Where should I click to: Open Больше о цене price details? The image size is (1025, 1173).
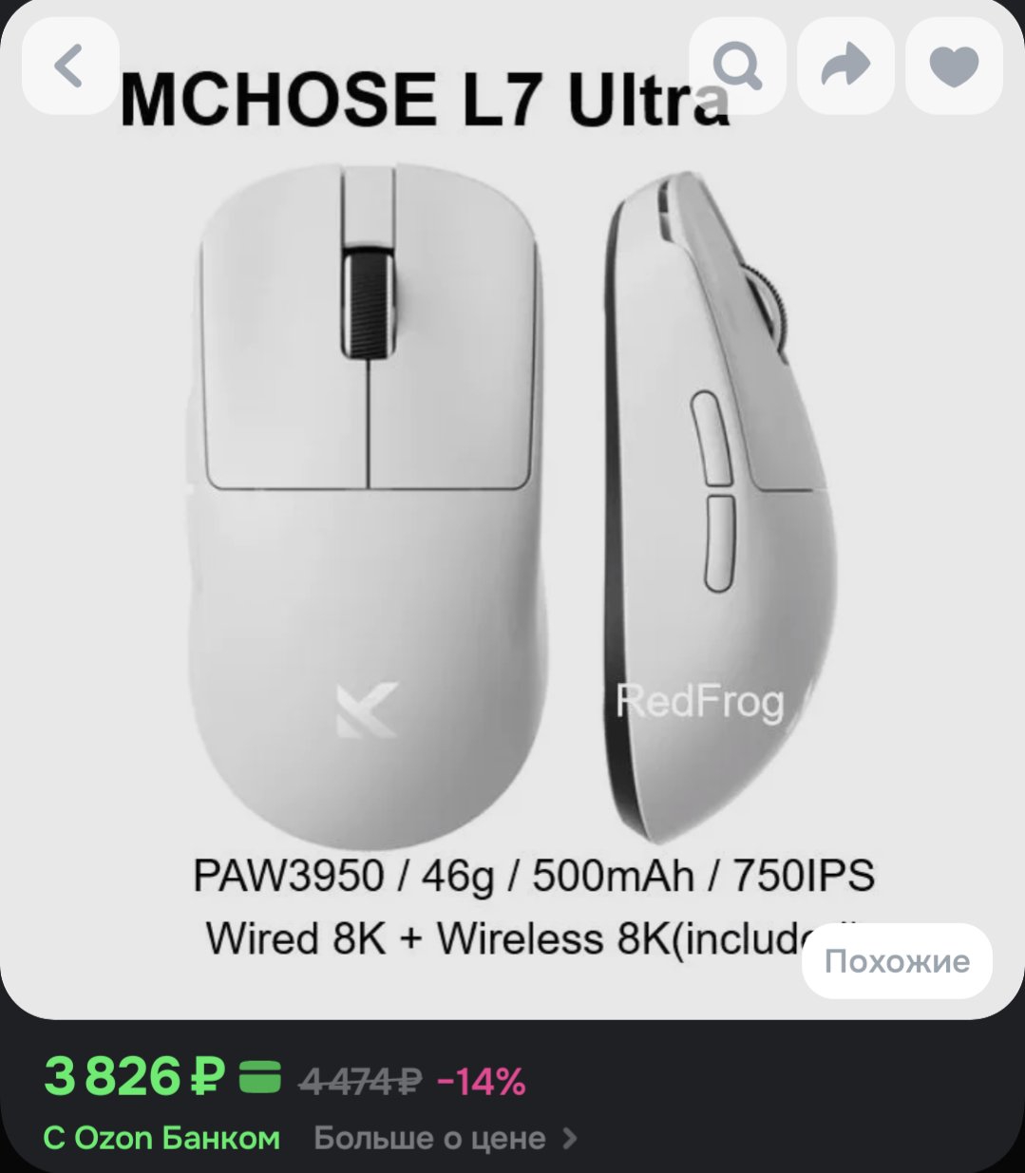click(429, 1138)
